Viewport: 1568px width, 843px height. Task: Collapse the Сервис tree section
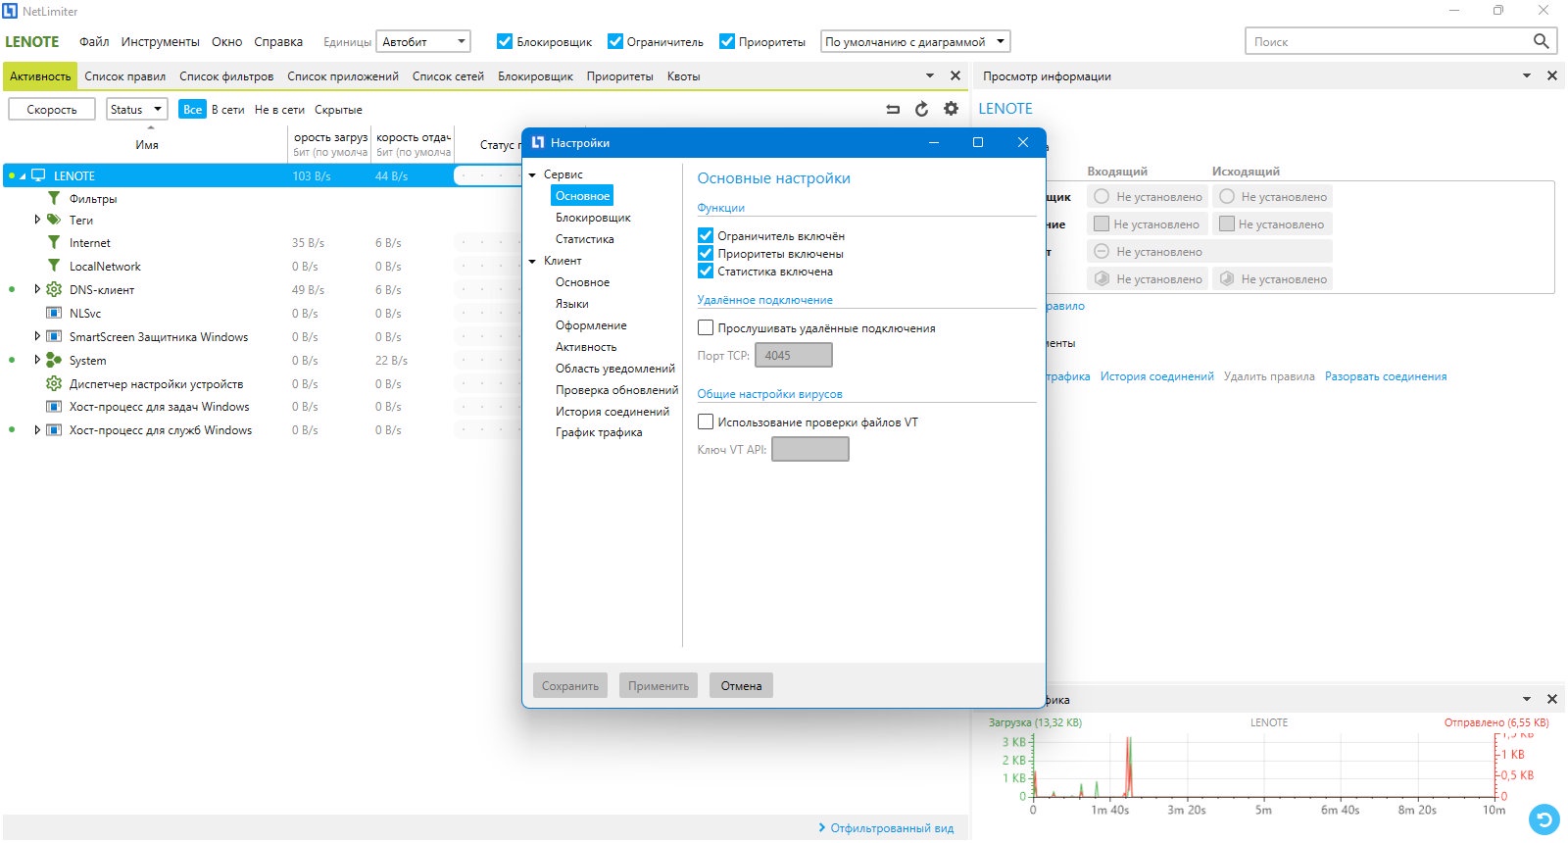(532, 174)
